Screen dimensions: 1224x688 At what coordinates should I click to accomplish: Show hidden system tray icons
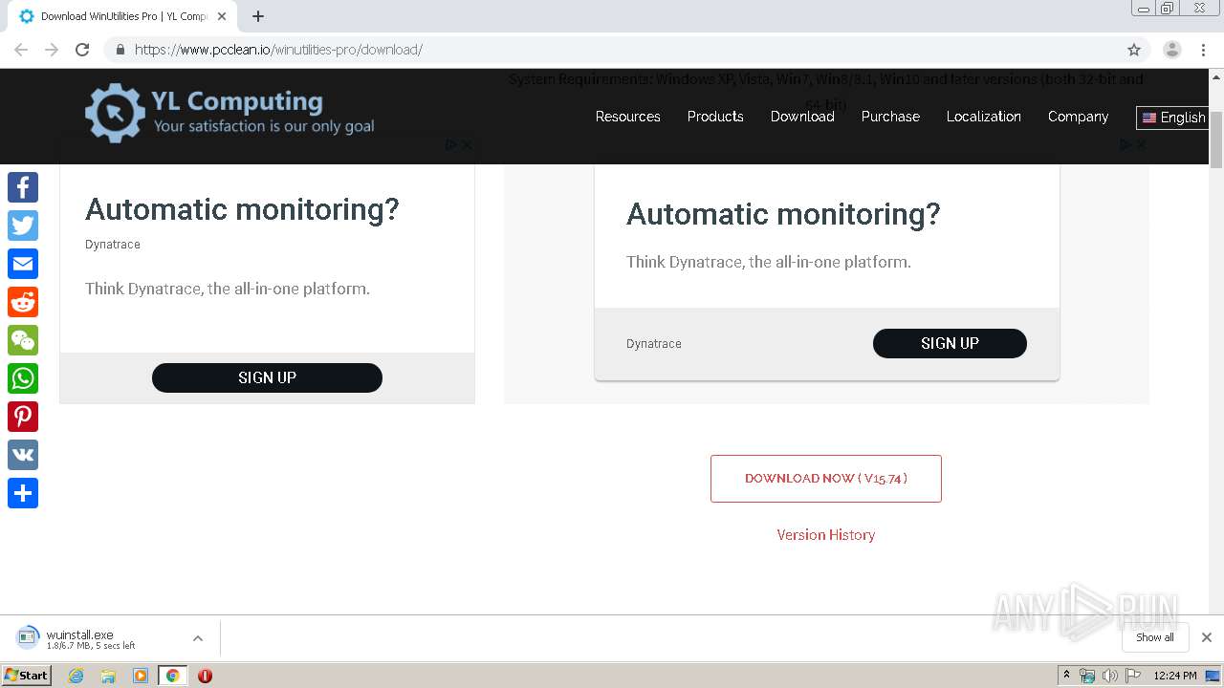click(x=1066, y=676)
